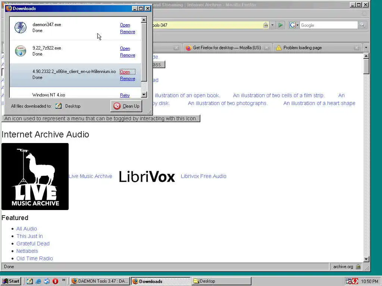Click the Show Desktop quick launch icon
The image size is (382, 286).
click(x=30, y=281)
